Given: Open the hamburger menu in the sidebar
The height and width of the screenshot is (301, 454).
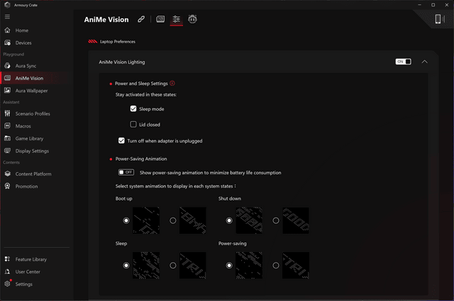Looking at the screenshot, I should tap(7, 17).
